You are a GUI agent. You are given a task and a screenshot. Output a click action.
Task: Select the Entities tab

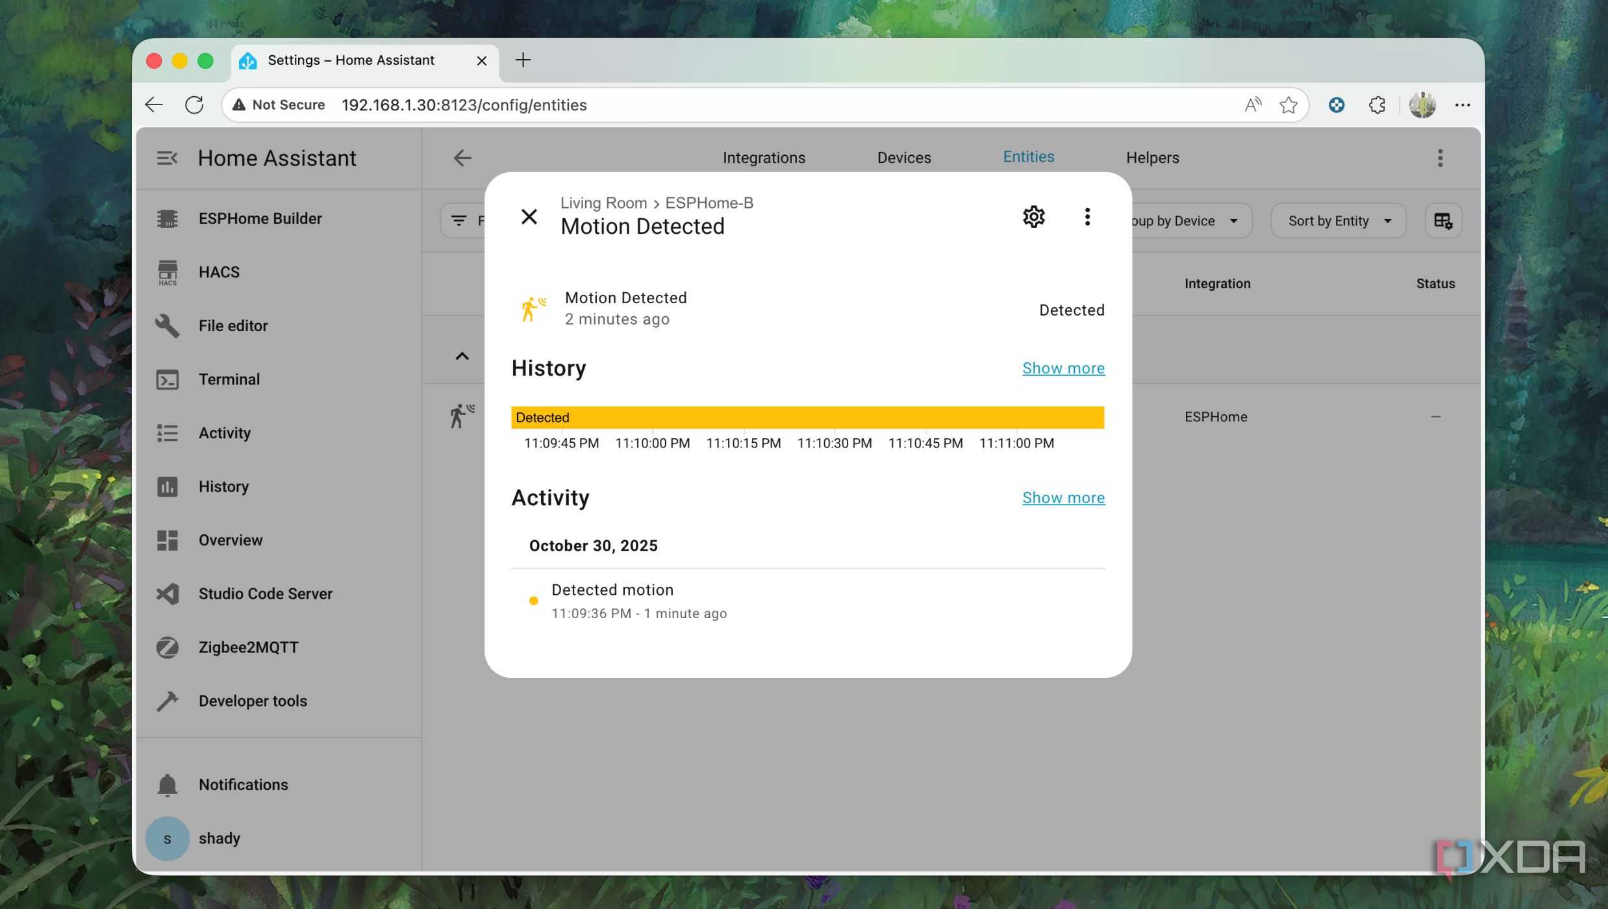[1028, 156]
